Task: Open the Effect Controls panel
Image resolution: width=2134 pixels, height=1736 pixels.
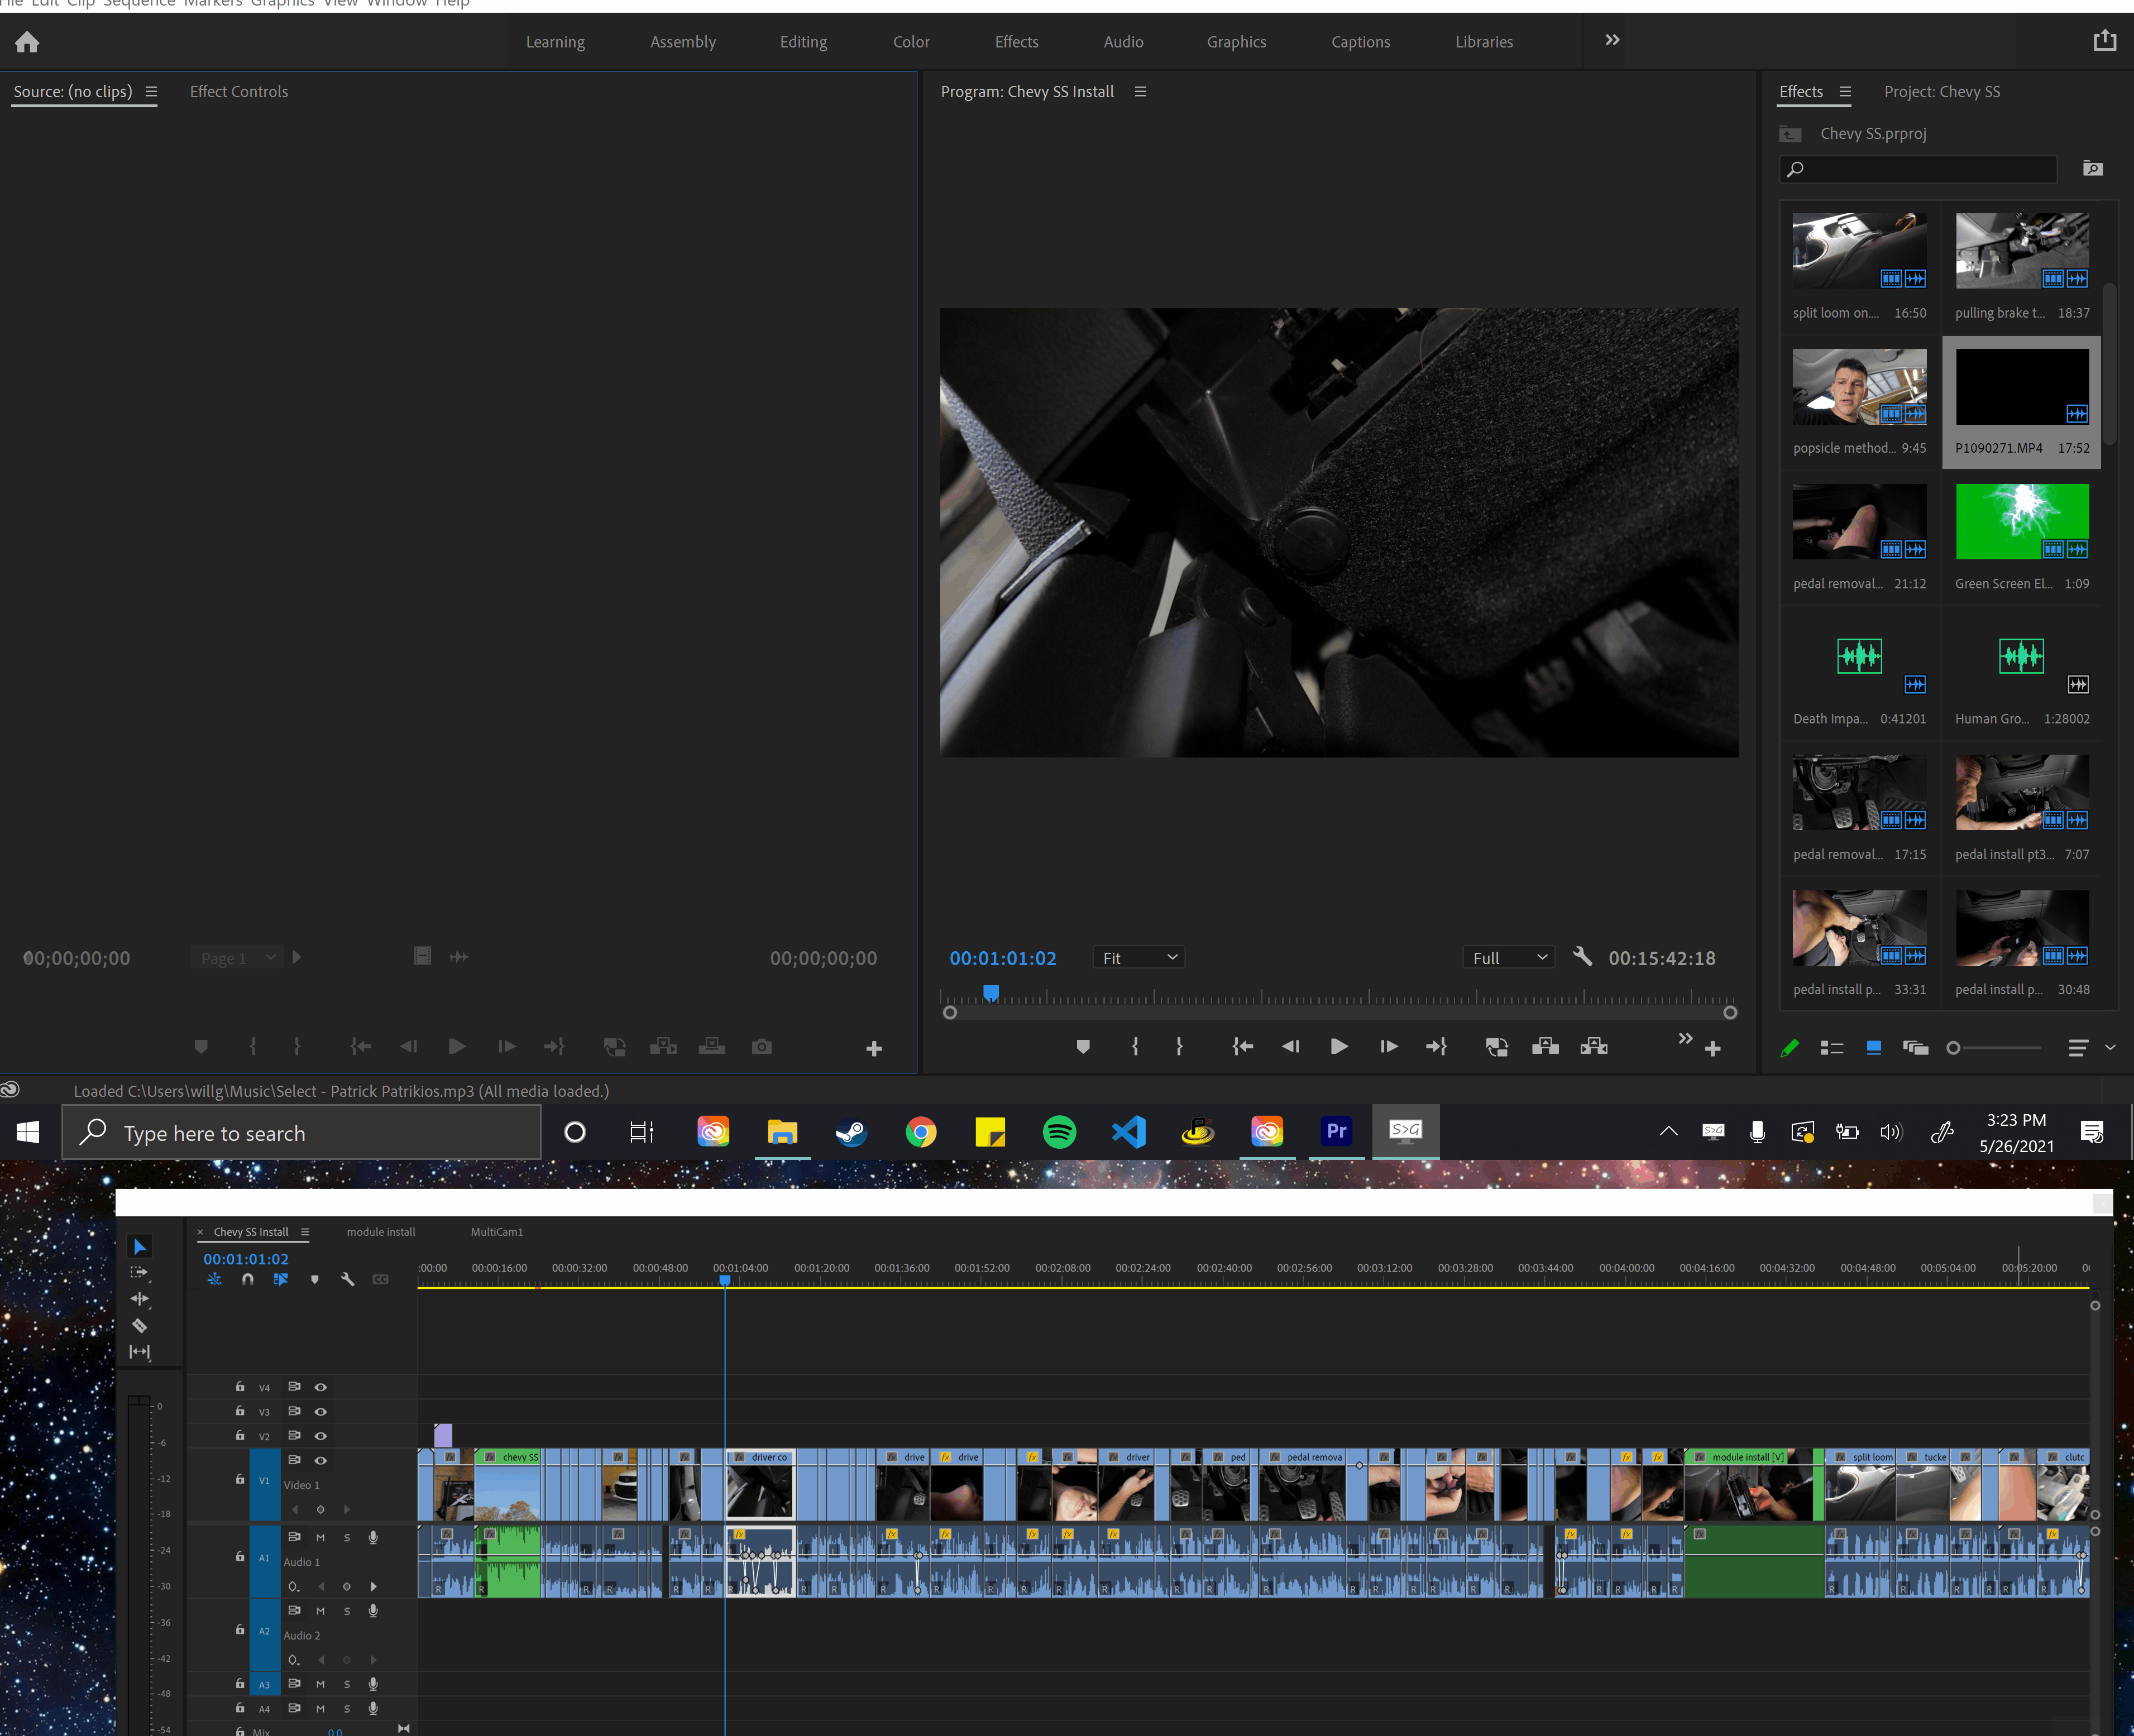Action: coord(239,92)
